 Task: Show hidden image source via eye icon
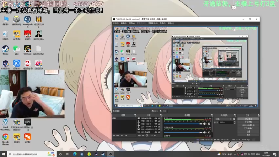156,129
